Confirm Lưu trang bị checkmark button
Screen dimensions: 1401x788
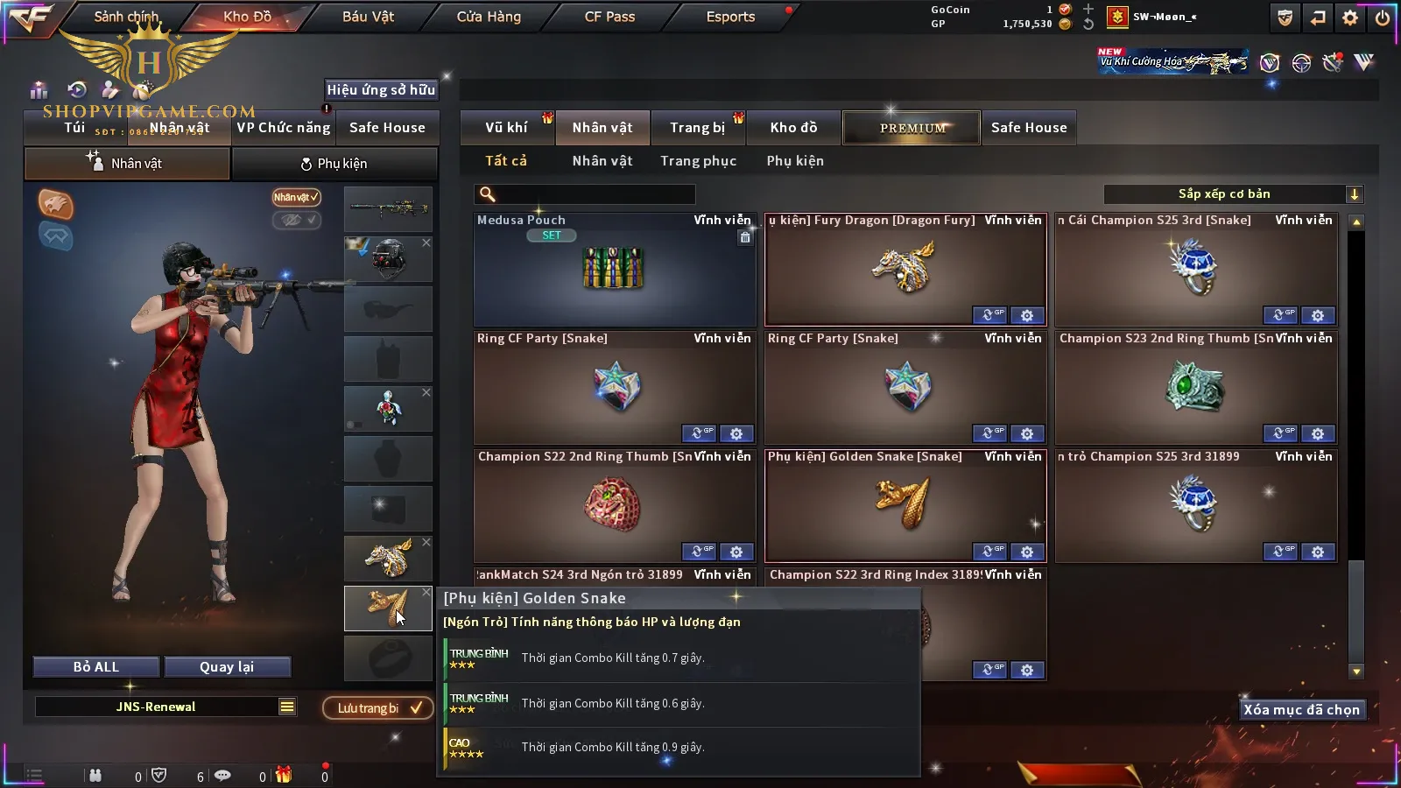coord(377,707)
